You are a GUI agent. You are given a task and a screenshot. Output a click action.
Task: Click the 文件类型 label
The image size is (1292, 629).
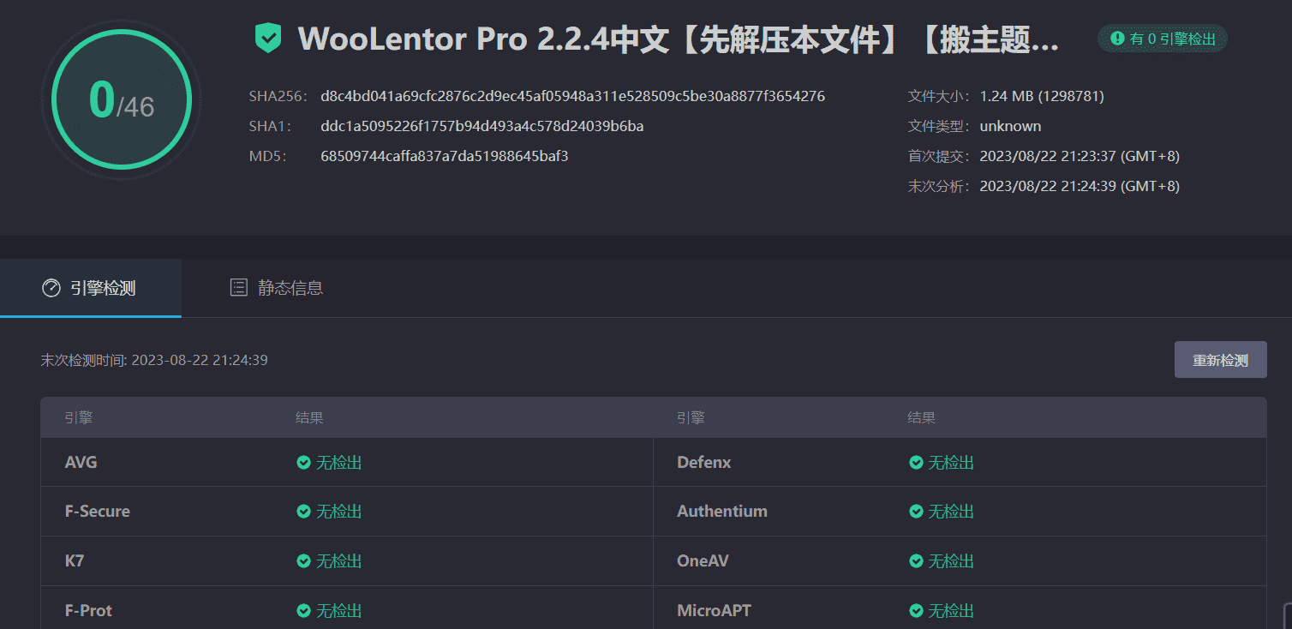coord(939,126)
